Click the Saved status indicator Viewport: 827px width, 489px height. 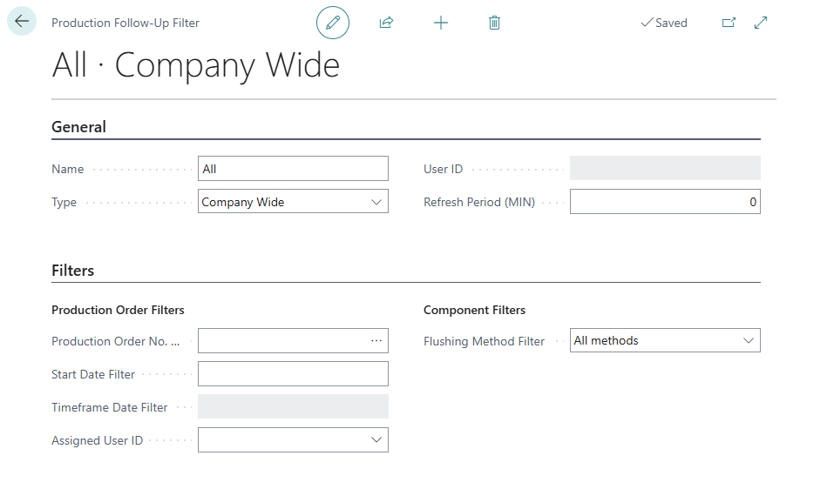pyautogui.click(x=664, y=23)
